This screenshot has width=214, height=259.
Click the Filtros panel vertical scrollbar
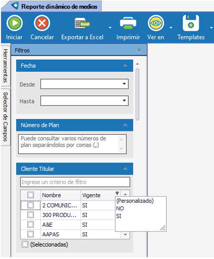pyautogui.click(x=137, y=94)
